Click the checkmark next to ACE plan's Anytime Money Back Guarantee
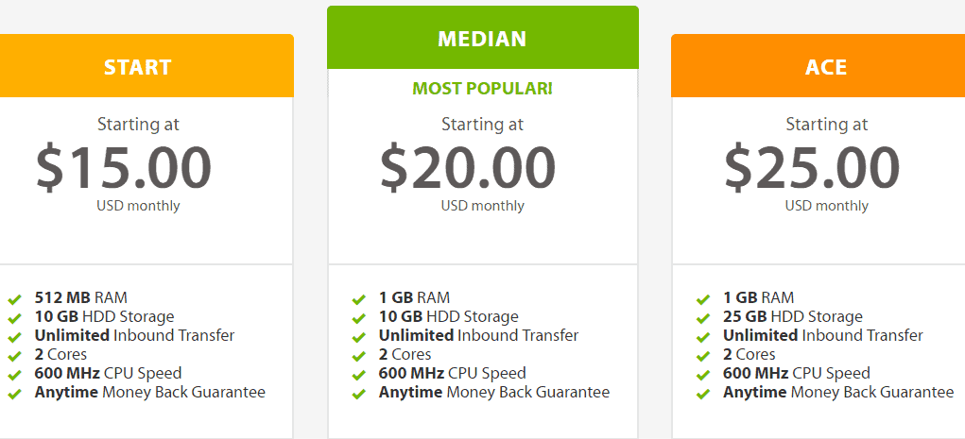This screenshot has height=439, width=965. (x=703, y=394)
